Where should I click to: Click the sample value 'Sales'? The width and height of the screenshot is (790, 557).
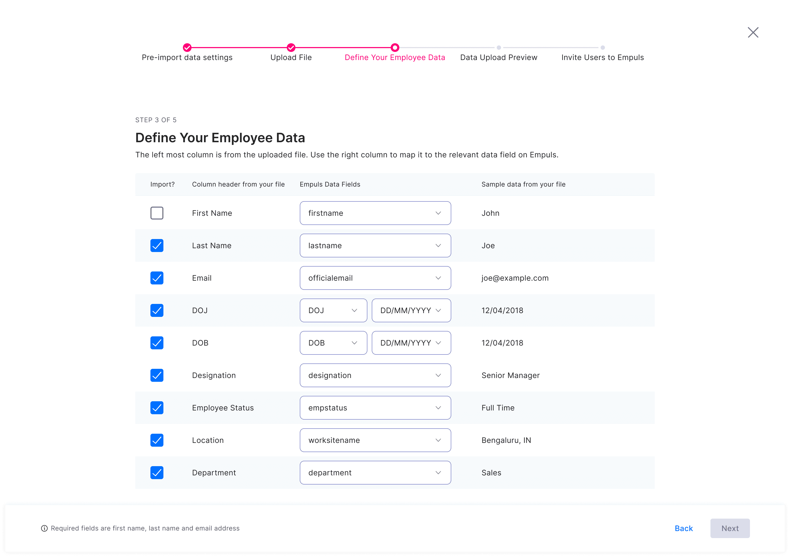pyautogui.click(x=491, y=472)
